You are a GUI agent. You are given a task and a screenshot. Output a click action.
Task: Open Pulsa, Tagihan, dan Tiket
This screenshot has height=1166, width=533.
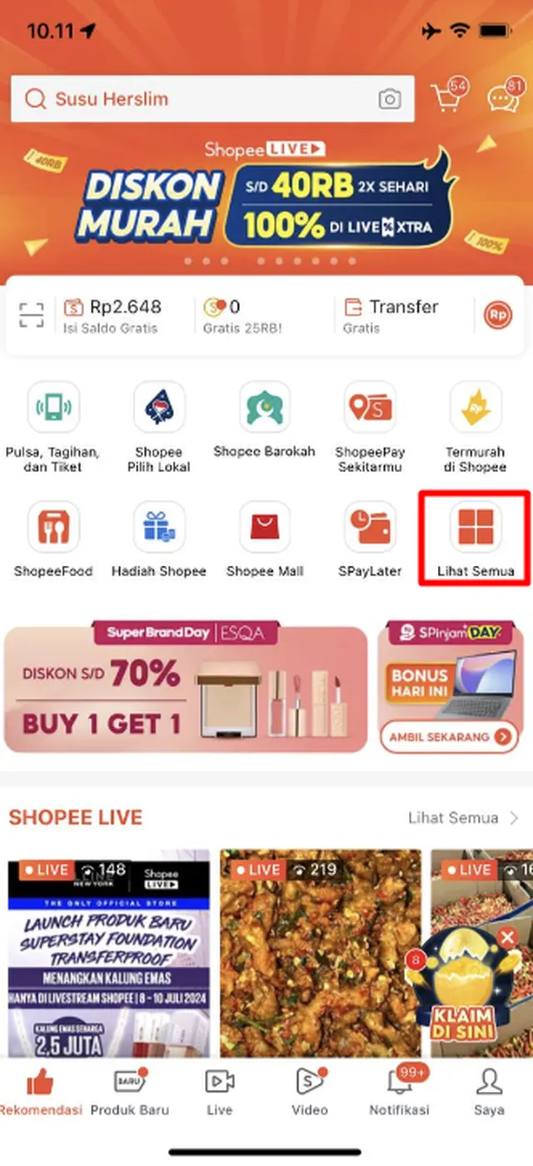pyautogui.click(x=53, y=428)
